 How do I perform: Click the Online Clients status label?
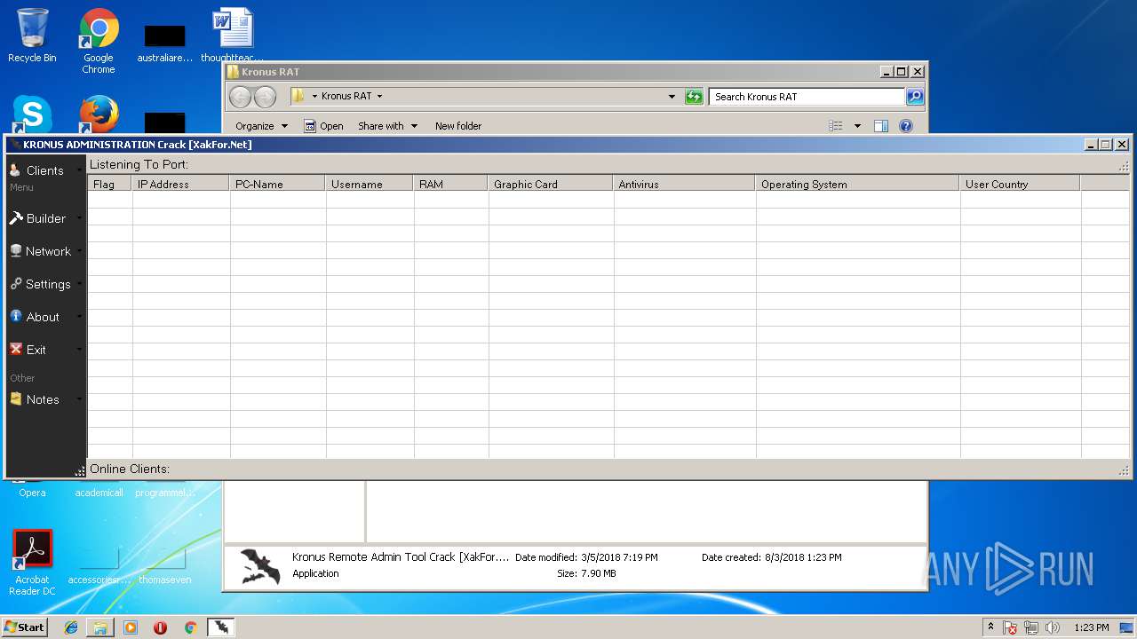pos(130,469)
